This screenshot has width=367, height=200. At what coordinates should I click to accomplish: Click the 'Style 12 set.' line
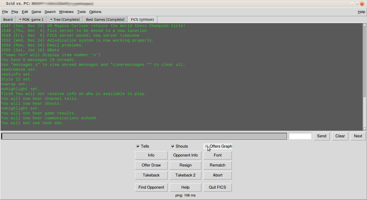(17, 79)
